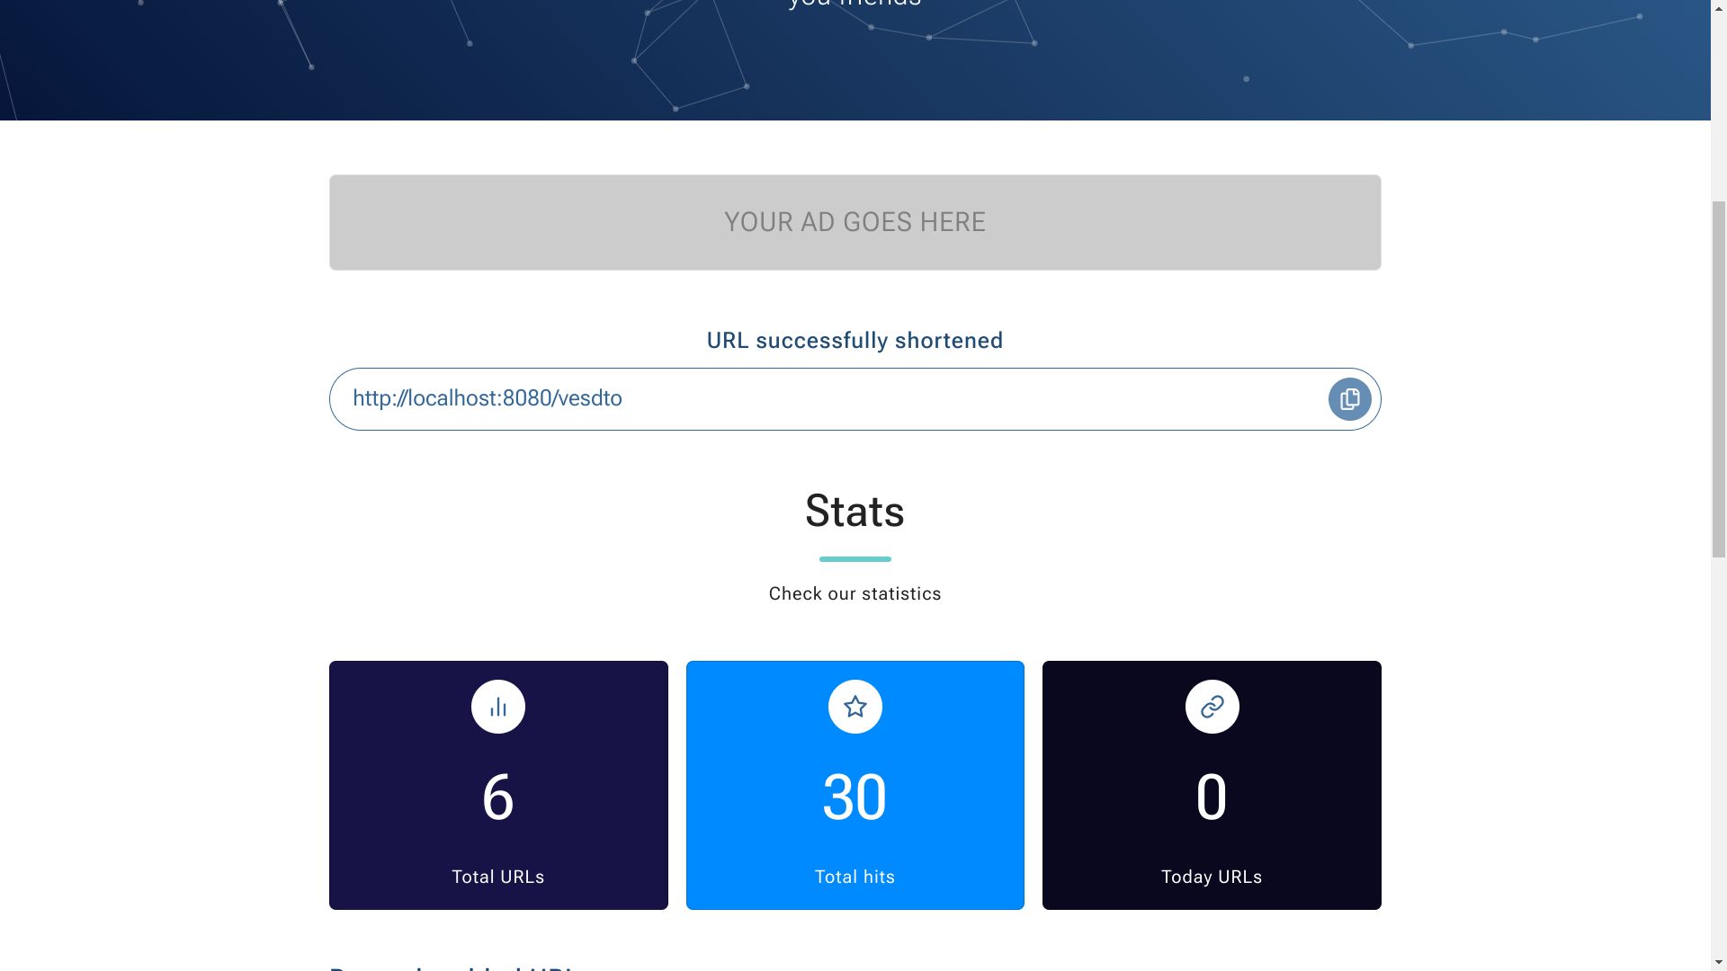
Task: Click the 'Today URLs' label
Action: [x=1212, y=877]
